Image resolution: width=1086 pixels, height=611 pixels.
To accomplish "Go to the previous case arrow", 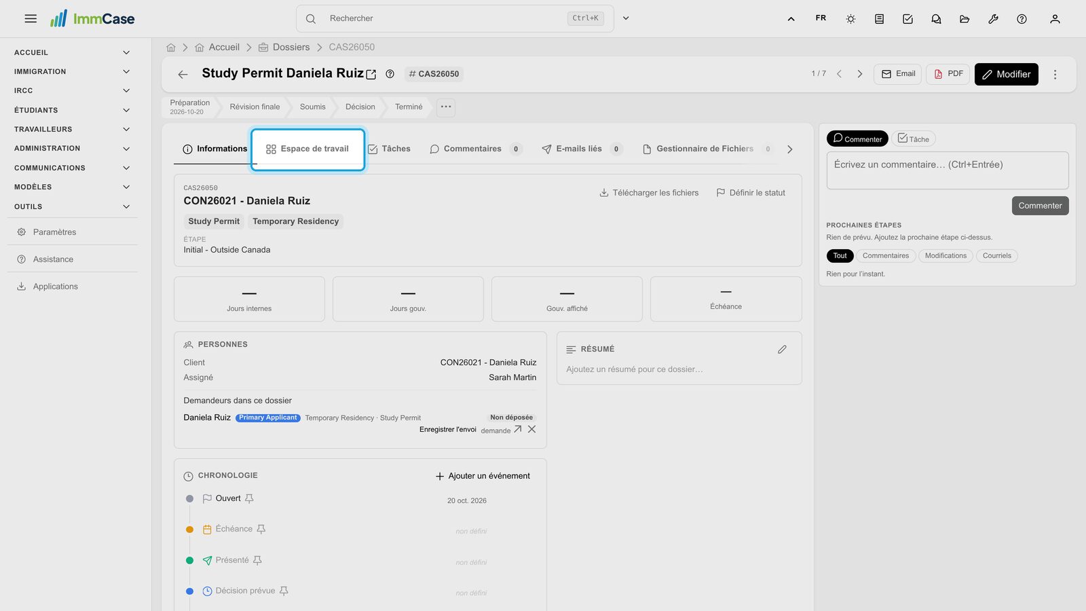I will click(x=840, y=74).
